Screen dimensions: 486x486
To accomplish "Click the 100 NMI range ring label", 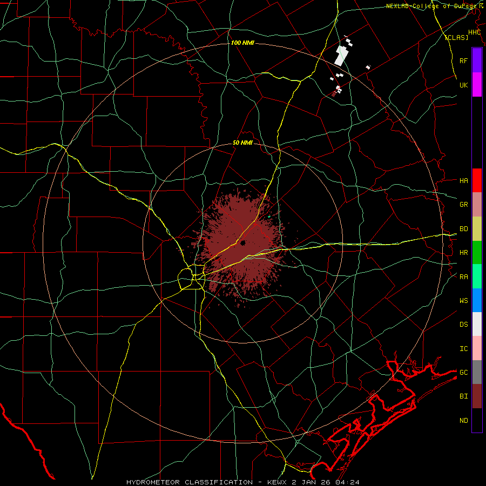I will click(x=242, y=43).
